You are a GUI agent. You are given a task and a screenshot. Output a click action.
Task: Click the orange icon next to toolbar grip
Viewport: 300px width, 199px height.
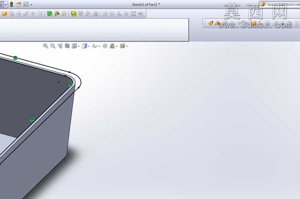pos(210,24)
